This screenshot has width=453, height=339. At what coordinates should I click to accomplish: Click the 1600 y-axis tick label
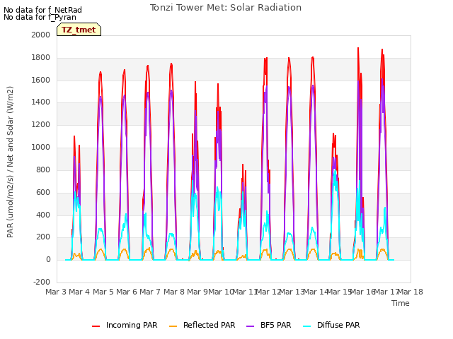41,80
